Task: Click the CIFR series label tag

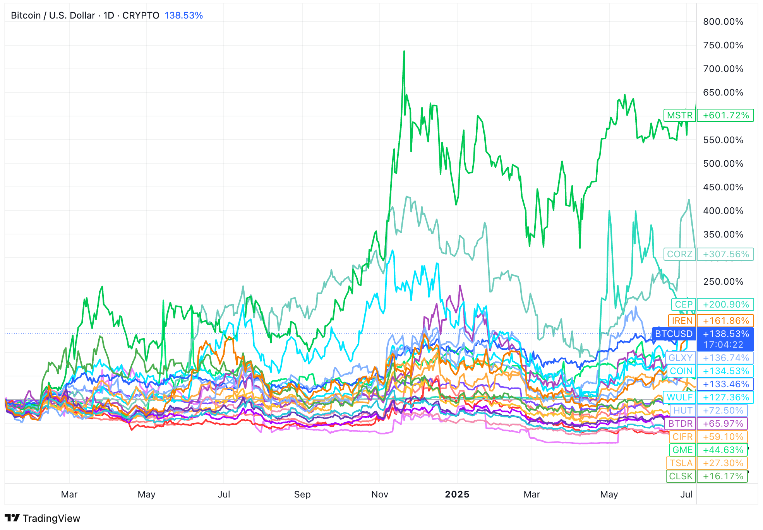Action: pos(682,437)
